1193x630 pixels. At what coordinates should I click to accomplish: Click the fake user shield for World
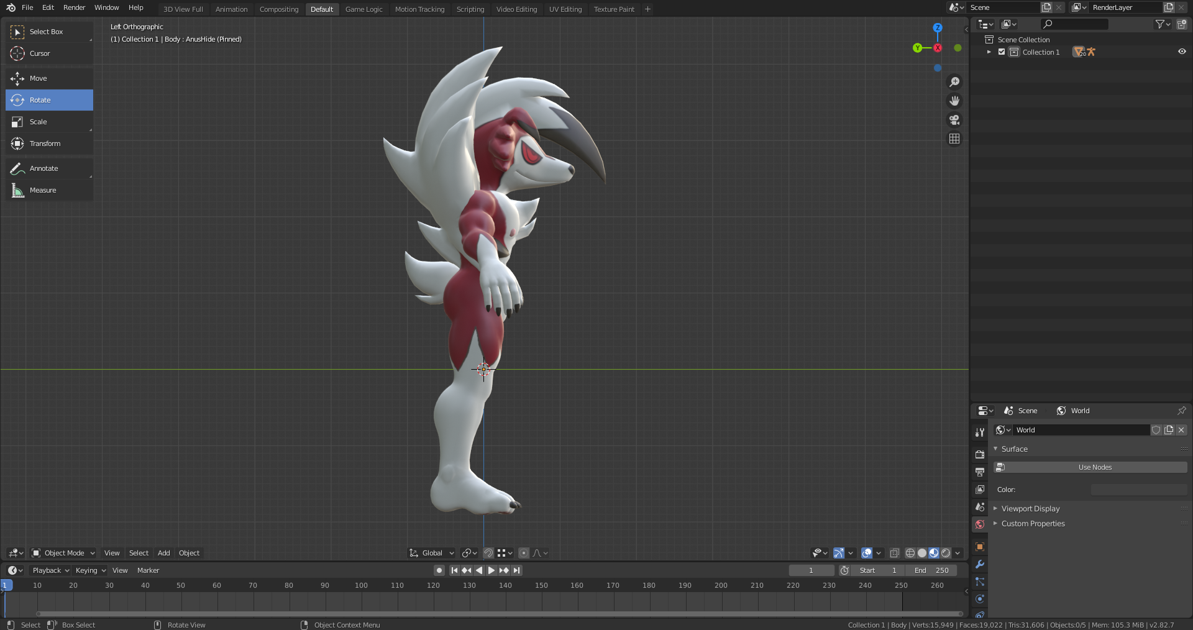(1156, 430)
